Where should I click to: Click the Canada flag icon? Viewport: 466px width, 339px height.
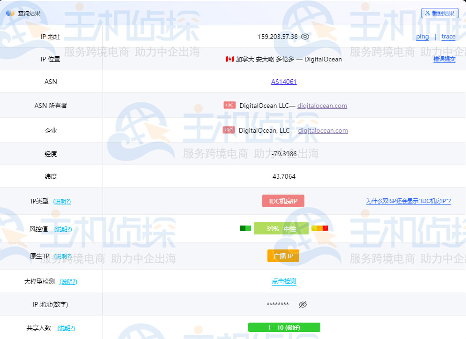(229, 59)
